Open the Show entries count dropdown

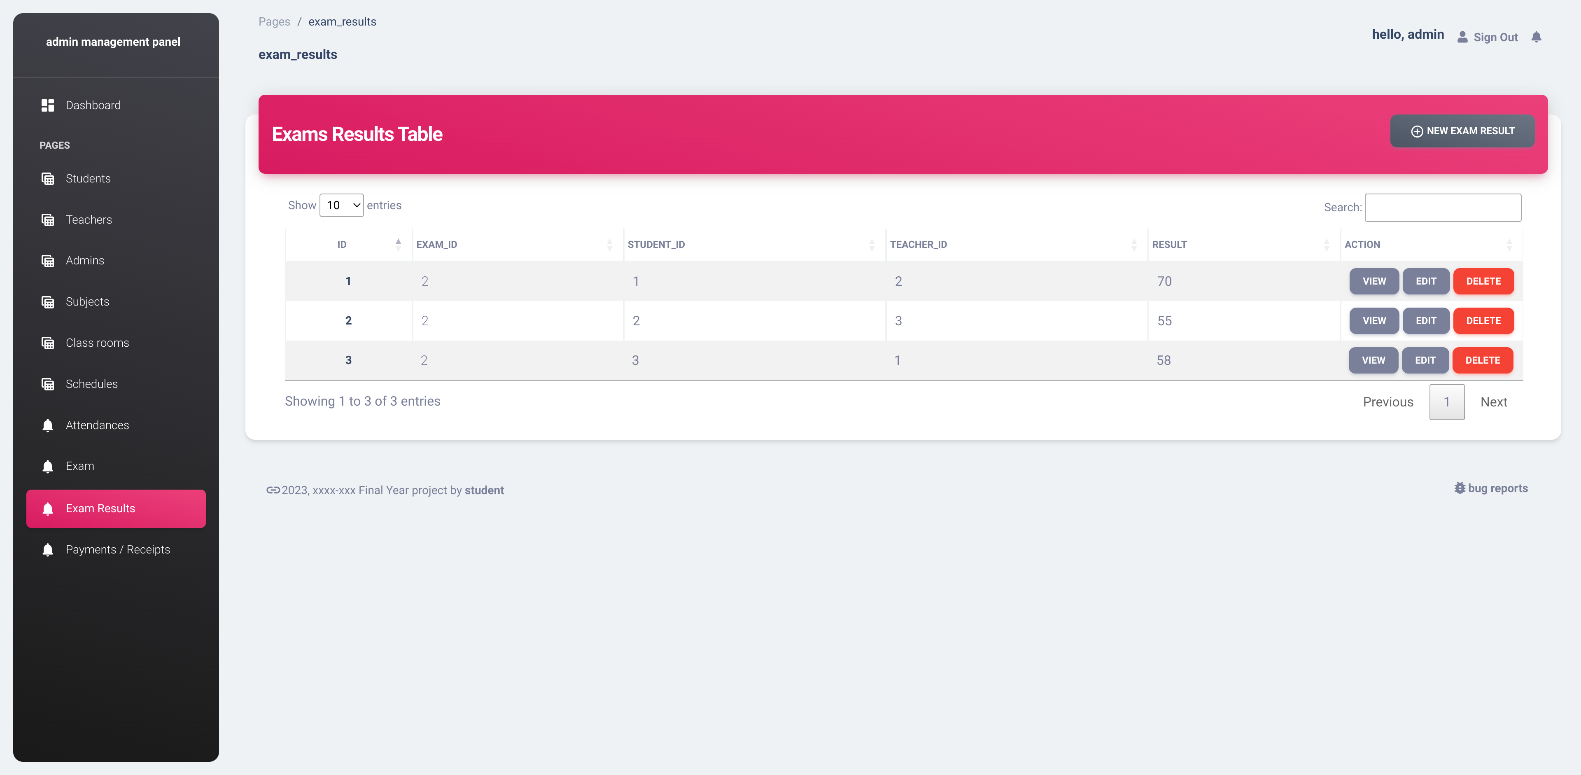[x=341, y=205]
